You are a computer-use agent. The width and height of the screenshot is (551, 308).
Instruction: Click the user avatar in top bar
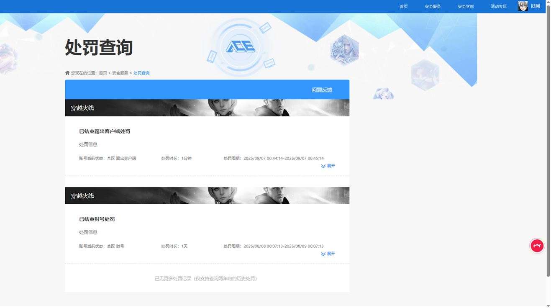tap(523, 6)
